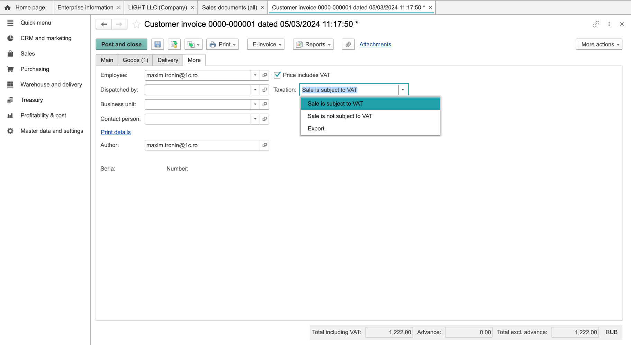Expand the Contact person dropdown arrow
Screen dimensions: 631x345
tap(255, 119)
